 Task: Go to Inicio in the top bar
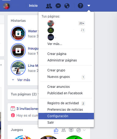[33, 6]
